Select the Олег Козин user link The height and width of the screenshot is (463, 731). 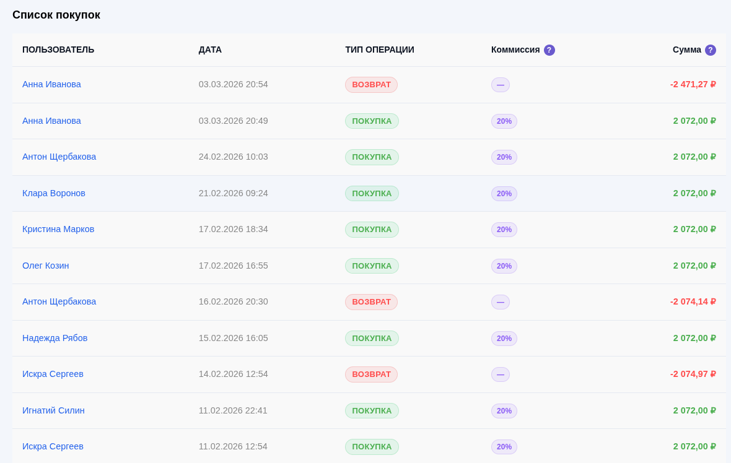tap(46, 266)
